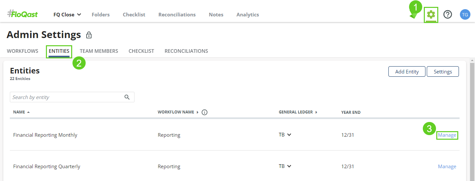Click Reporting workflow in the Quarterly row
Screen dimensions: 475x181
(x=169, y=167)
